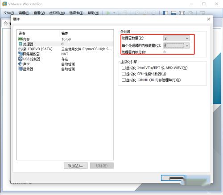Viewport: 223px width, 195px height.
Task: Click the CD/DVD disc icon
Action: coord(21,49)
